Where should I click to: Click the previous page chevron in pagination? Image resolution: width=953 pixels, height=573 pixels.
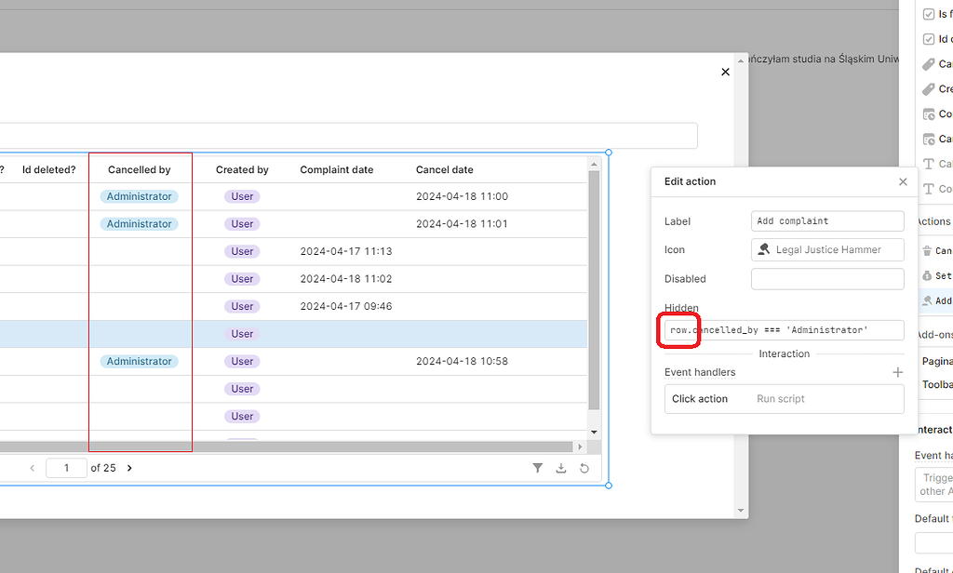click(33, 468)
